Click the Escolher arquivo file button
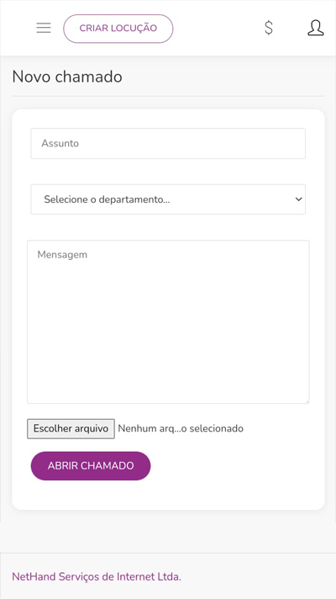336x599 pixels. (71, 428)
